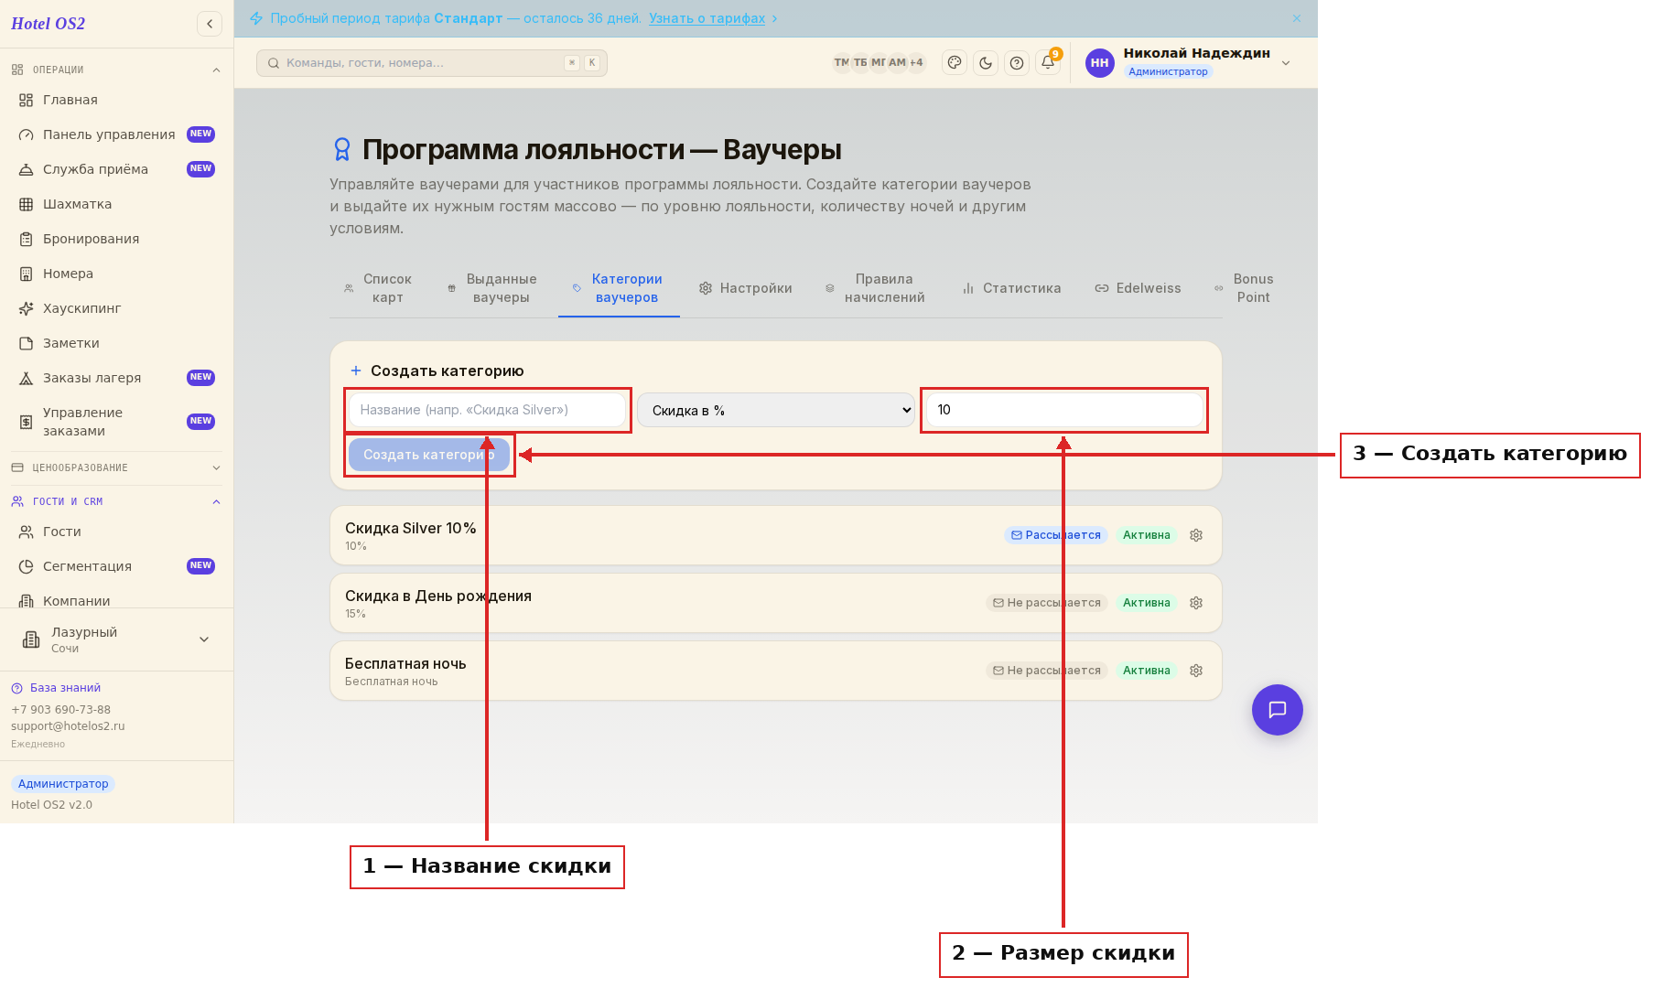Go to Служба приёма
1662x999 pixels.
[x=116, y=169]
